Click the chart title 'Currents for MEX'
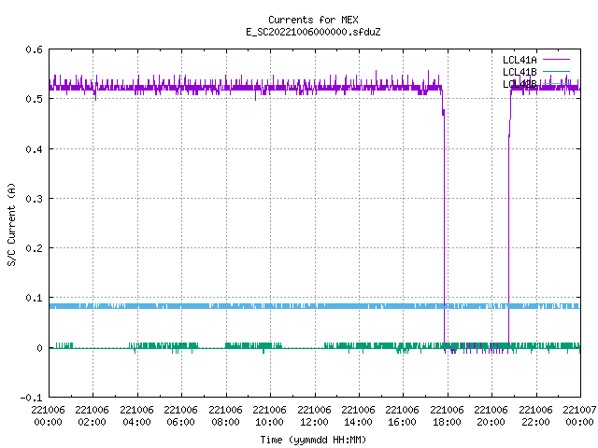The image size is (598, 448). pyautogui.click(x=313, y=20)
